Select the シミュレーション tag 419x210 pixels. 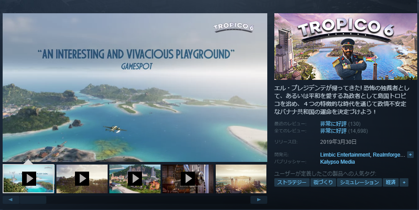(359, 183)
